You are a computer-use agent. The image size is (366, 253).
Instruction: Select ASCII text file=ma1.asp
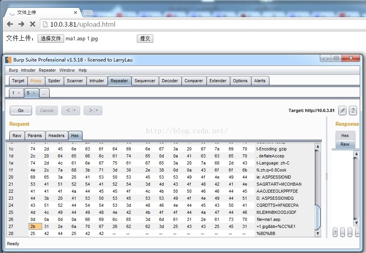tap(268, 219)
